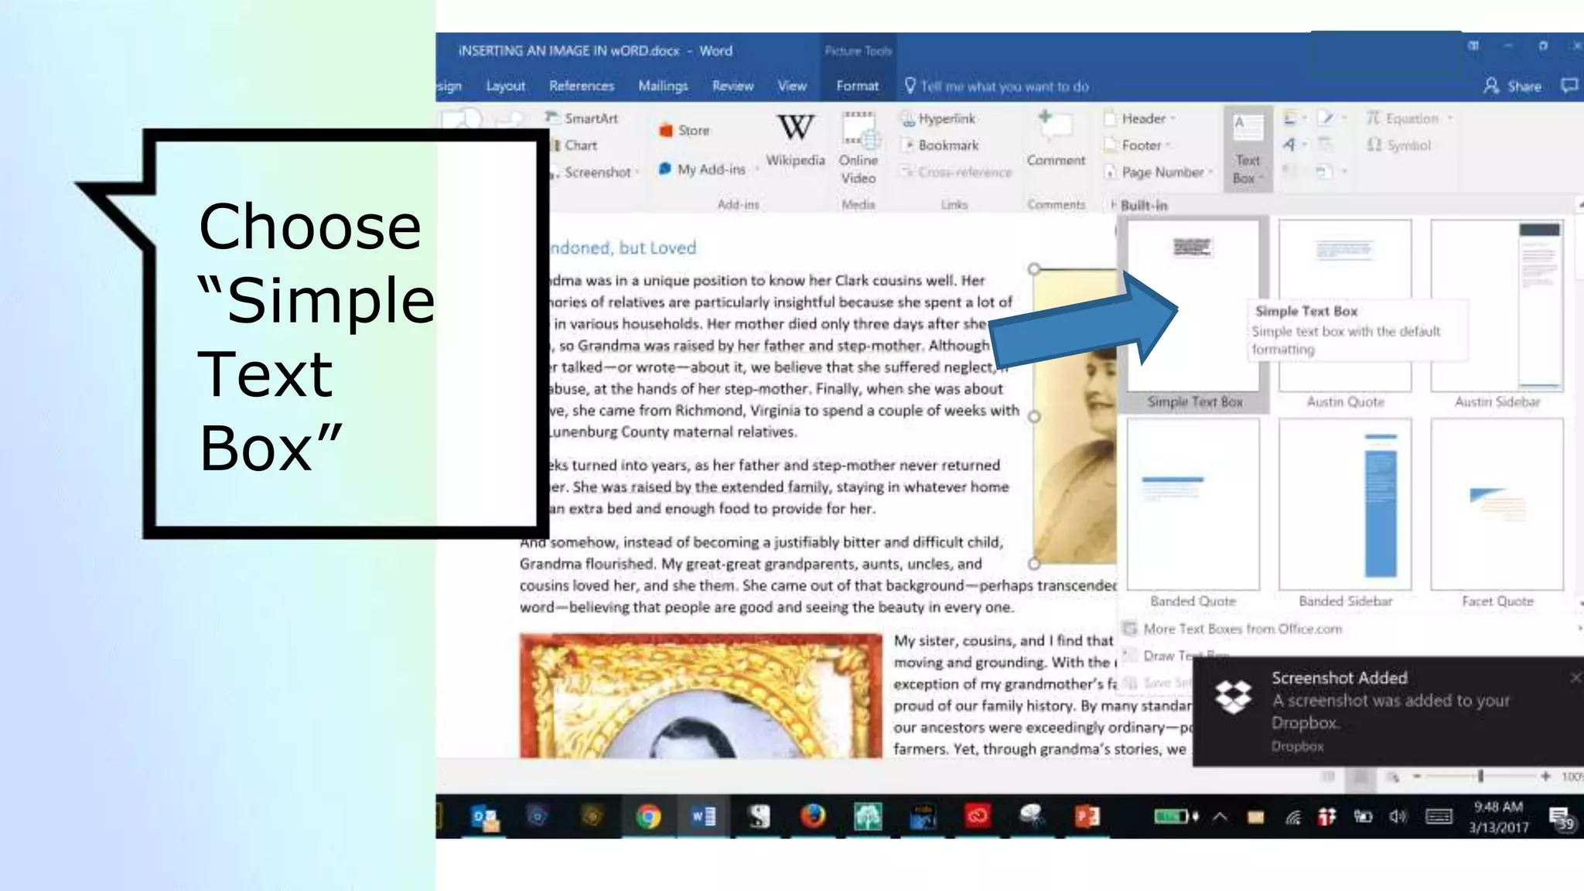Open Google Chrome from the taskbar
1584x891 pixels.
[x=648, y=816]
